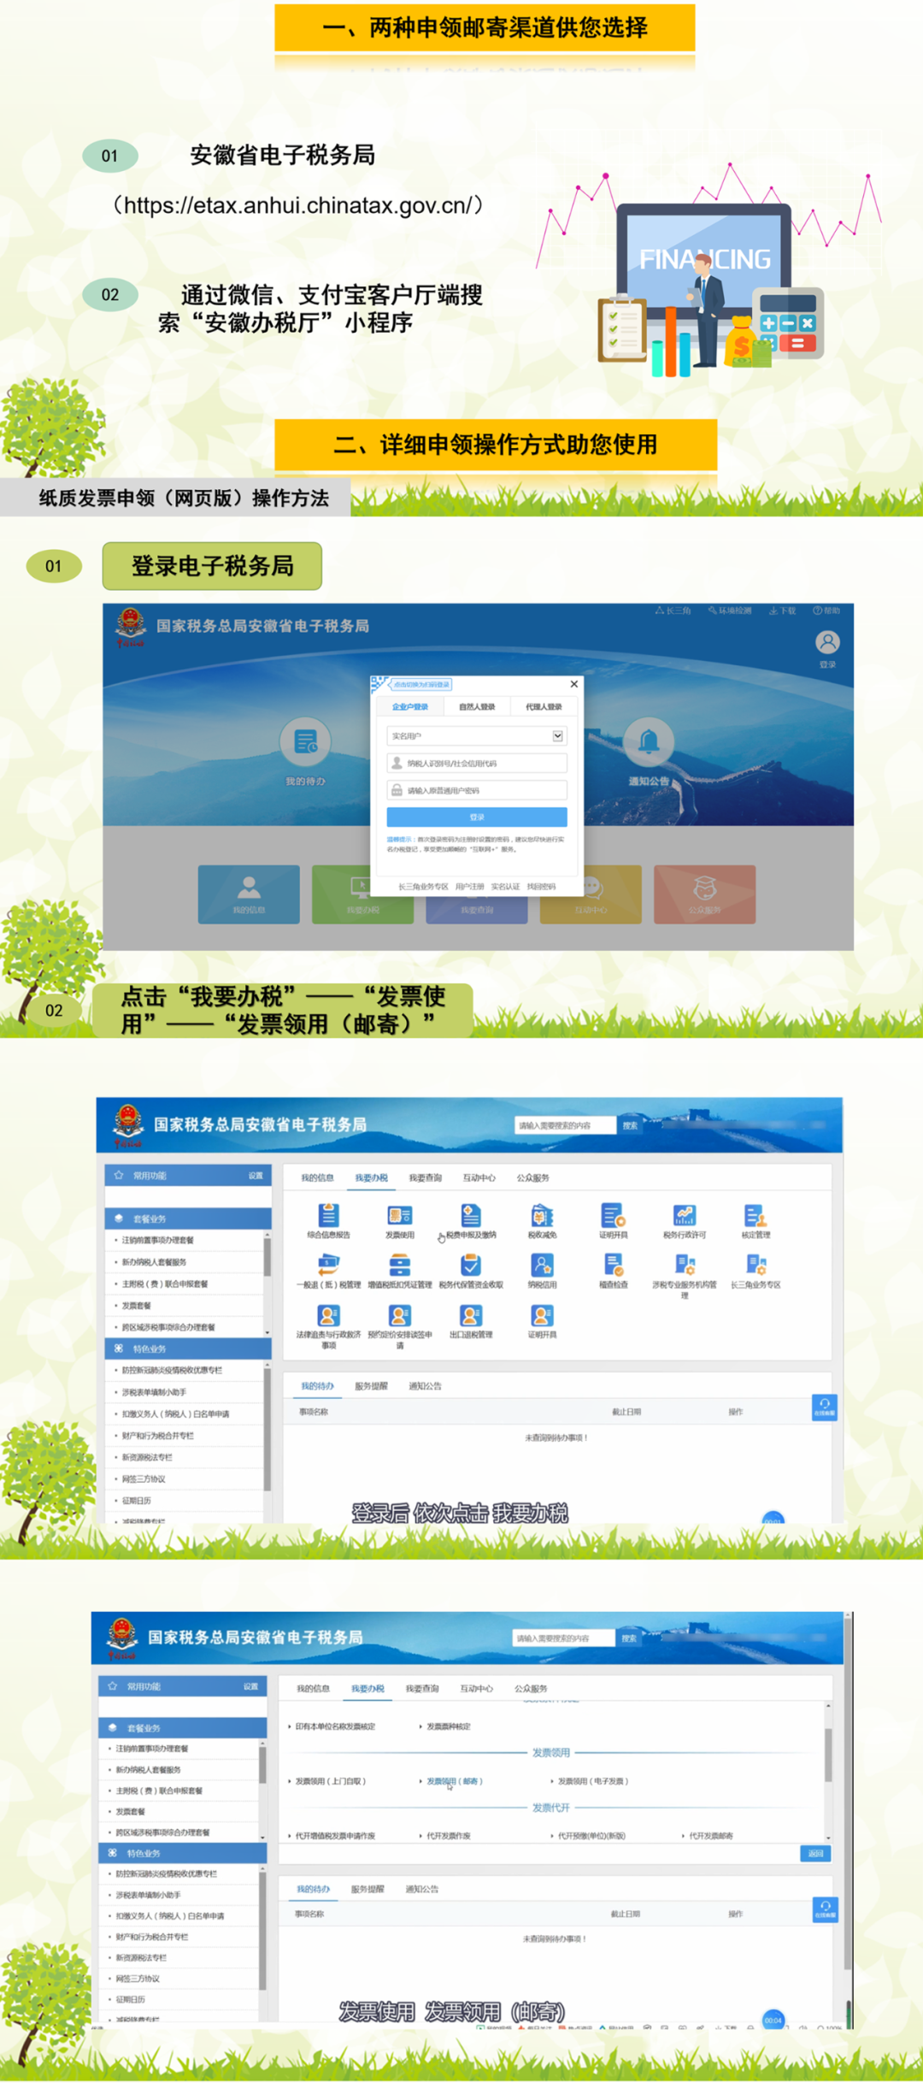Viewport: 923px width, 2083px height.
Task: Open 长三角业务专区 link below the login form
Action: pos(423,887)
